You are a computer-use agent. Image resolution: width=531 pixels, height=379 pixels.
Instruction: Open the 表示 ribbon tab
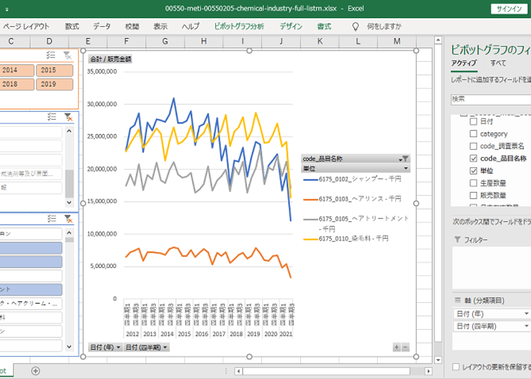click(160, 26)
